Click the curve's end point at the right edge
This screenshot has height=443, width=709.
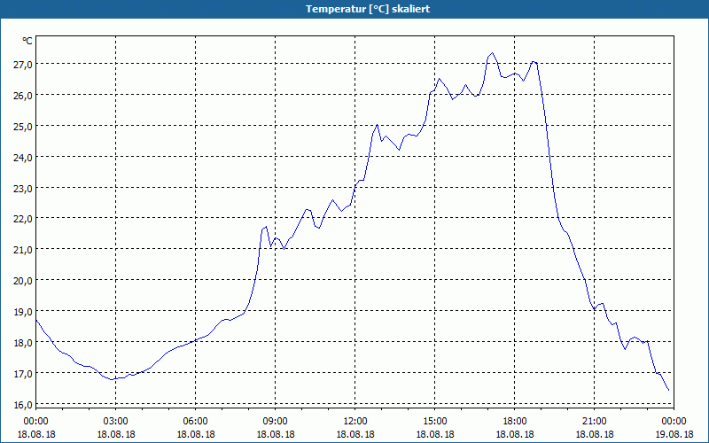[668, 391]
